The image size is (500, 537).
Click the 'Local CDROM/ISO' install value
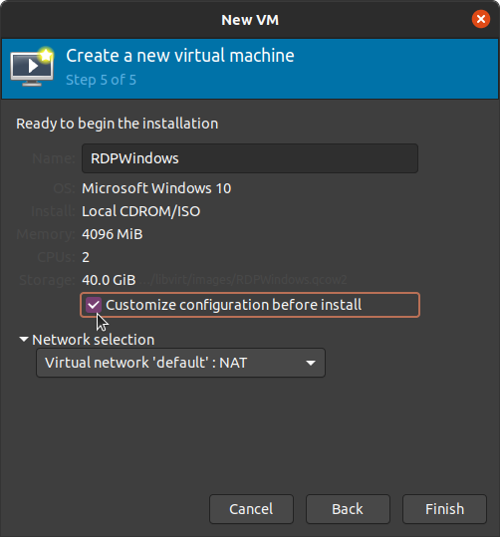[141, 211]
